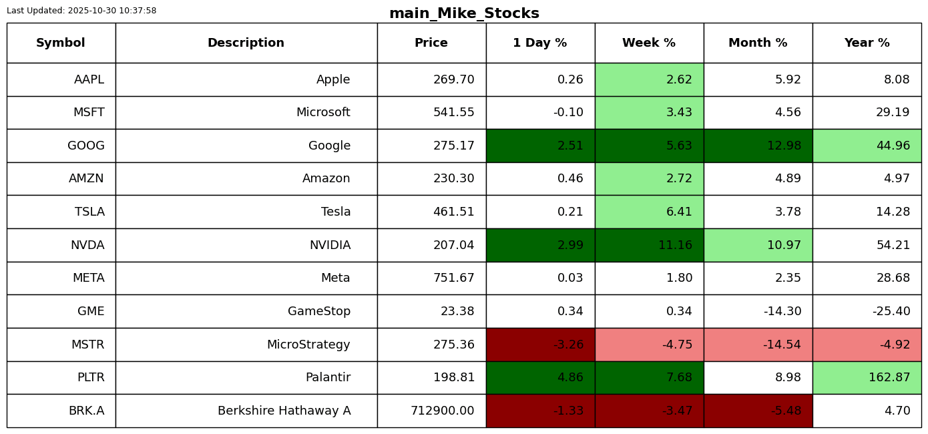Click the main_Mike_Stocks title
Screen dimensions: 928x434
click(x=464, y=13)
